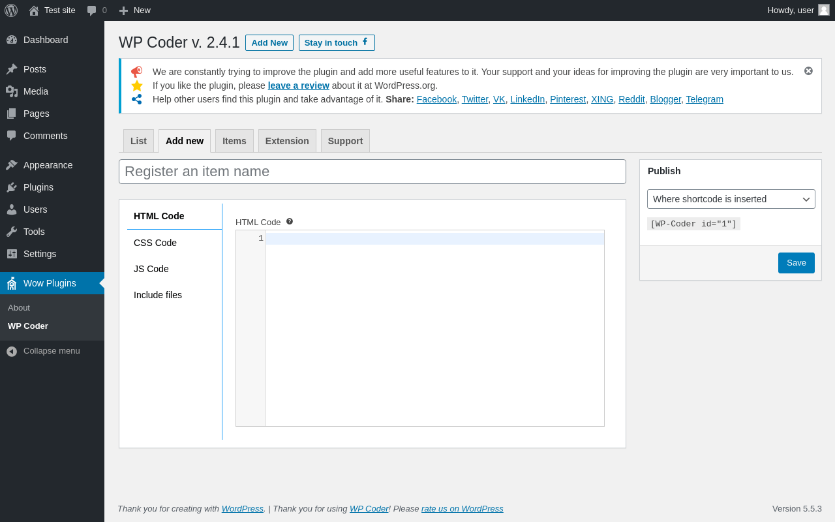
Task: Share via the Pinterest link
Action: pyautogui.click(x=568, y=99)
